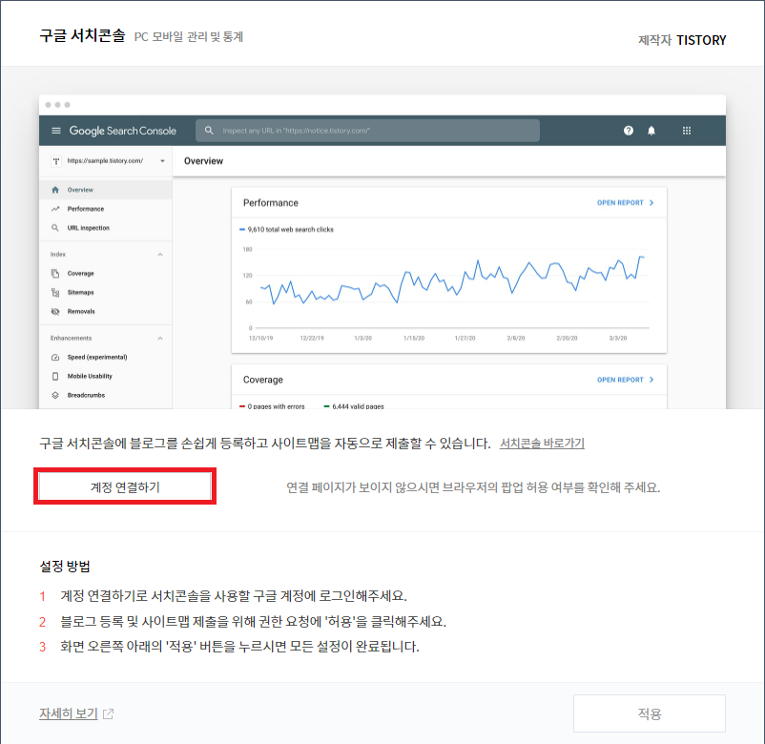Open the Google apps grid icon

(687, 131)
